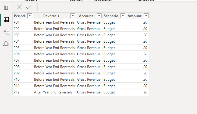
Task: Click inside the formula bar
Action: point(117,7)
